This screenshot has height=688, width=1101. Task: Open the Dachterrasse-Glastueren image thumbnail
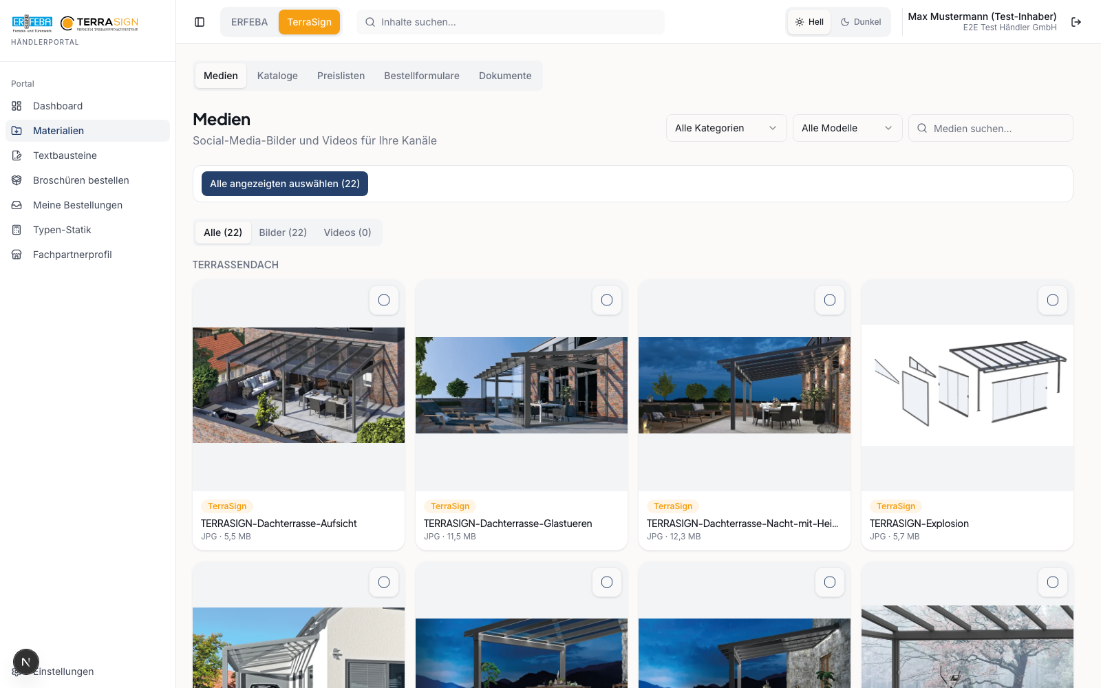522,385
